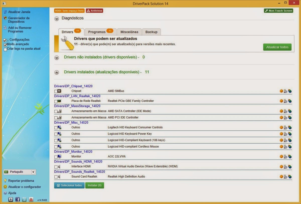
Task: Click the Drivers\DP_MassStorage_14020 path link
Action: 77,106
